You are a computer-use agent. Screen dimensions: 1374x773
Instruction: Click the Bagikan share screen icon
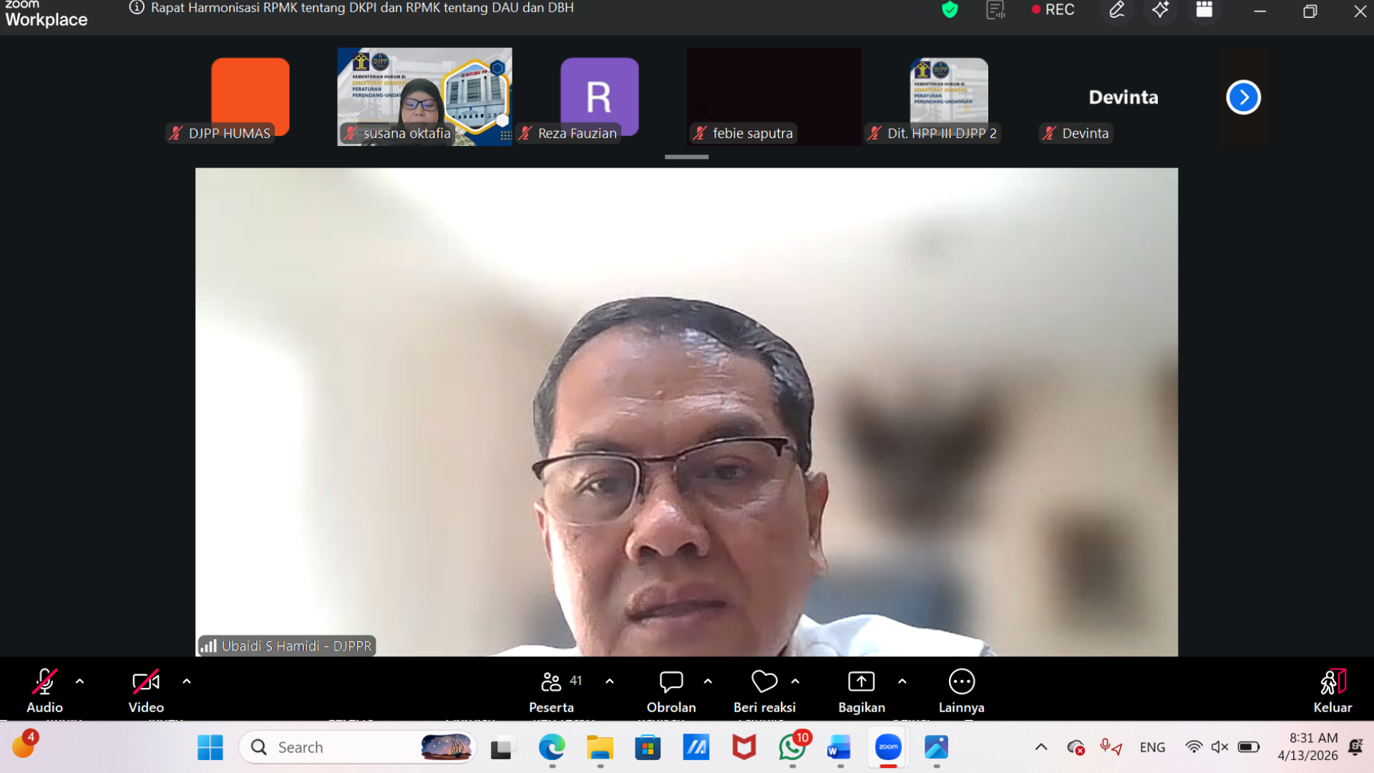(x=861, y=681)
